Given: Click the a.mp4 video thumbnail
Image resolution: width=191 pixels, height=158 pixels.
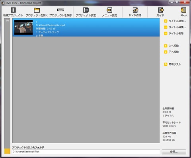Looking at the screenshot, I should [x=23, y=27].
